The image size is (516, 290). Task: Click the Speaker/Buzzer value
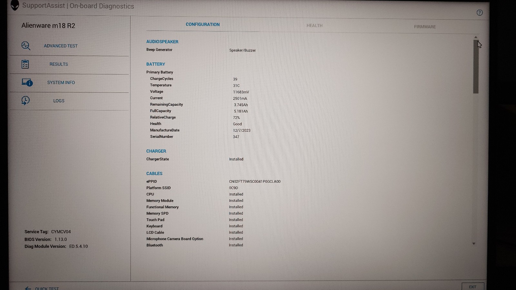[x=243, y=50]
